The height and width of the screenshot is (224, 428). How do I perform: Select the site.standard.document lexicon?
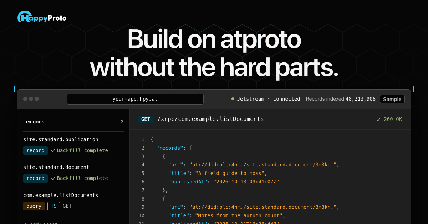56,167
